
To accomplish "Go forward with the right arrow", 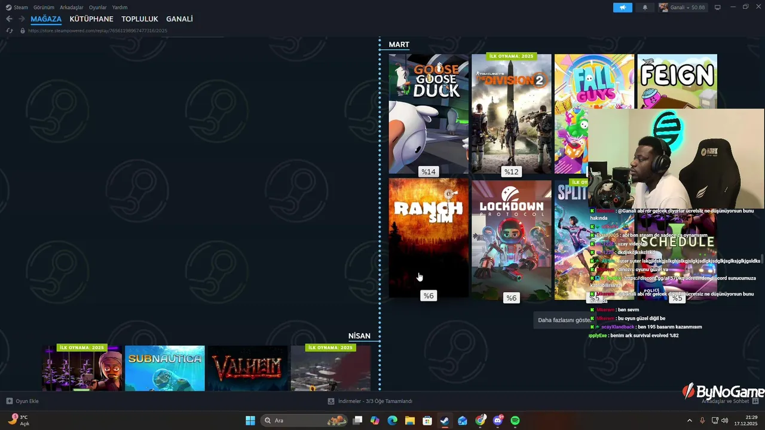I will (x=22, y=19).
